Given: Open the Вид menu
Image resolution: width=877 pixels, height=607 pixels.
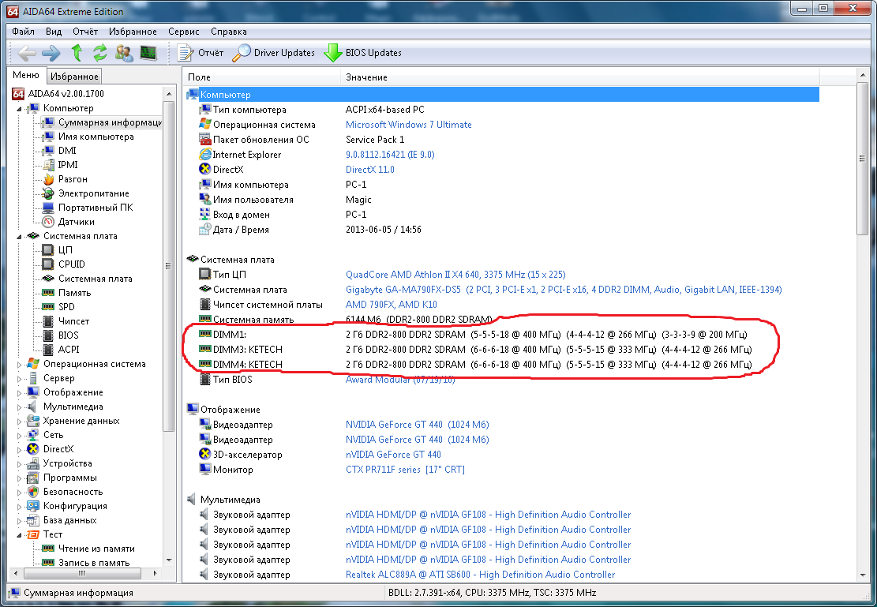Looking at the screenshot, I should pyautogui.click(x=54, y=32).
